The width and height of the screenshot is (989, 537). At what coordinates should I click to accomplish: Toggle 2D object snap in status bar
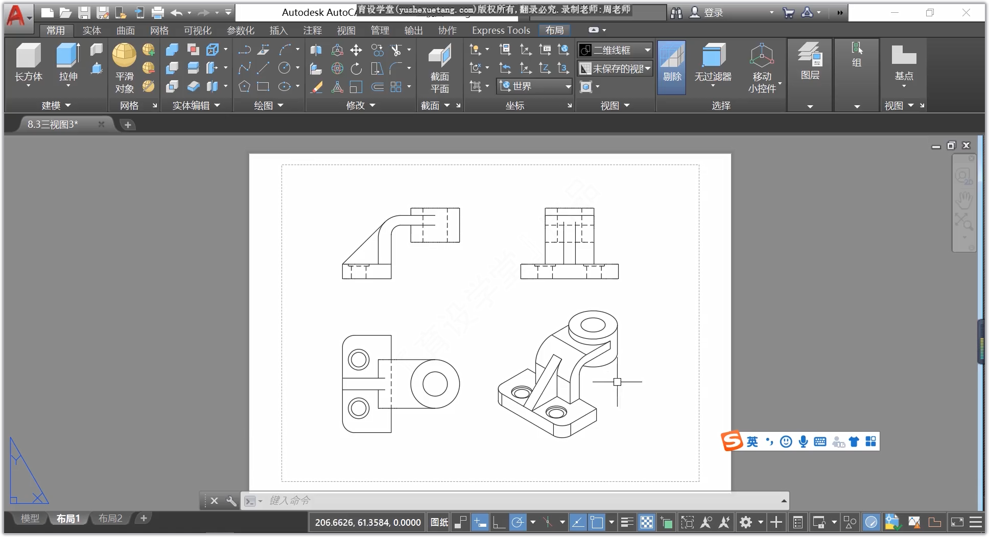pyautogui.click(x=597, y=522)
